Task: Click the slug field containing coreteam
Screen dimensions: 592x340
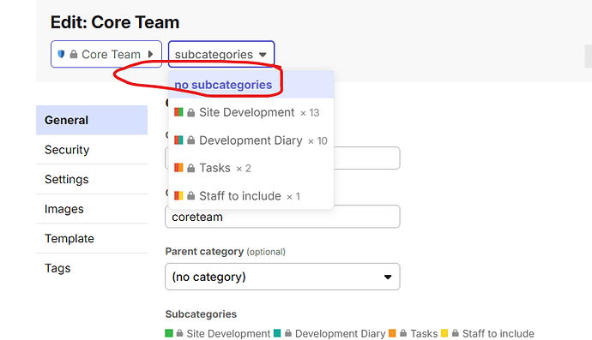Action: pos(282,217)
